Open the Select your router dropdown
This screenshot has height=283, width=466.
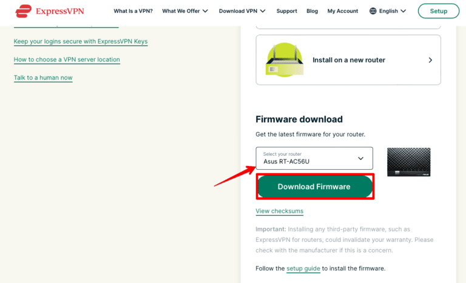314,158
